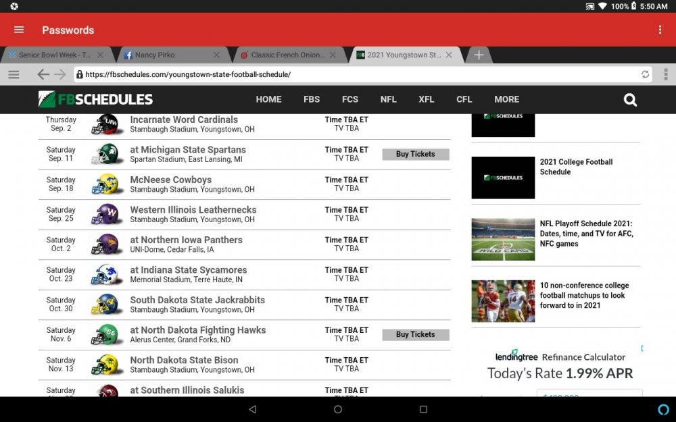Viewport: 676px width, 422px height.
Task: Buy tickets for the North Dakota Fighting Hawks game
Action: click(416, 335)
